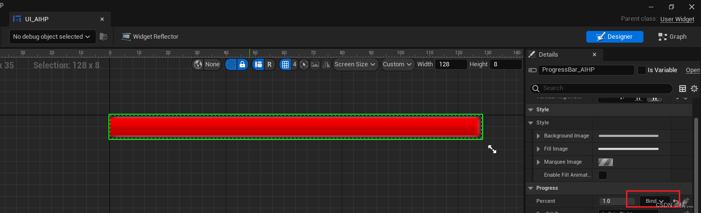The height and width of the screenshot is (213, 701).
Task: Open the Screen Size dropdown
Action: pyautogui.click(x=356, y=64)
